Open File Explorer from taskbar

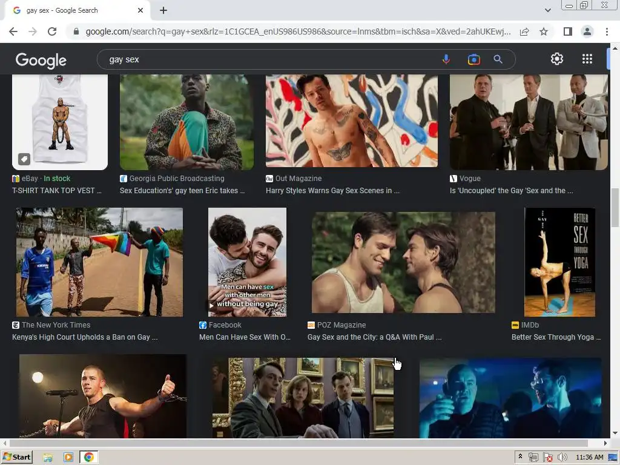(48, 458)
